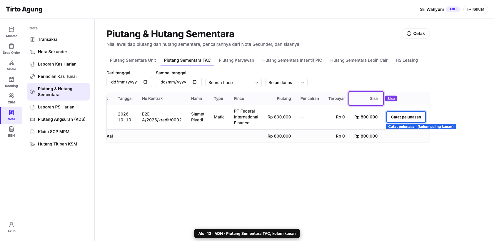
Task: Click the Tanggal column header
Action: tap(125, 98)
